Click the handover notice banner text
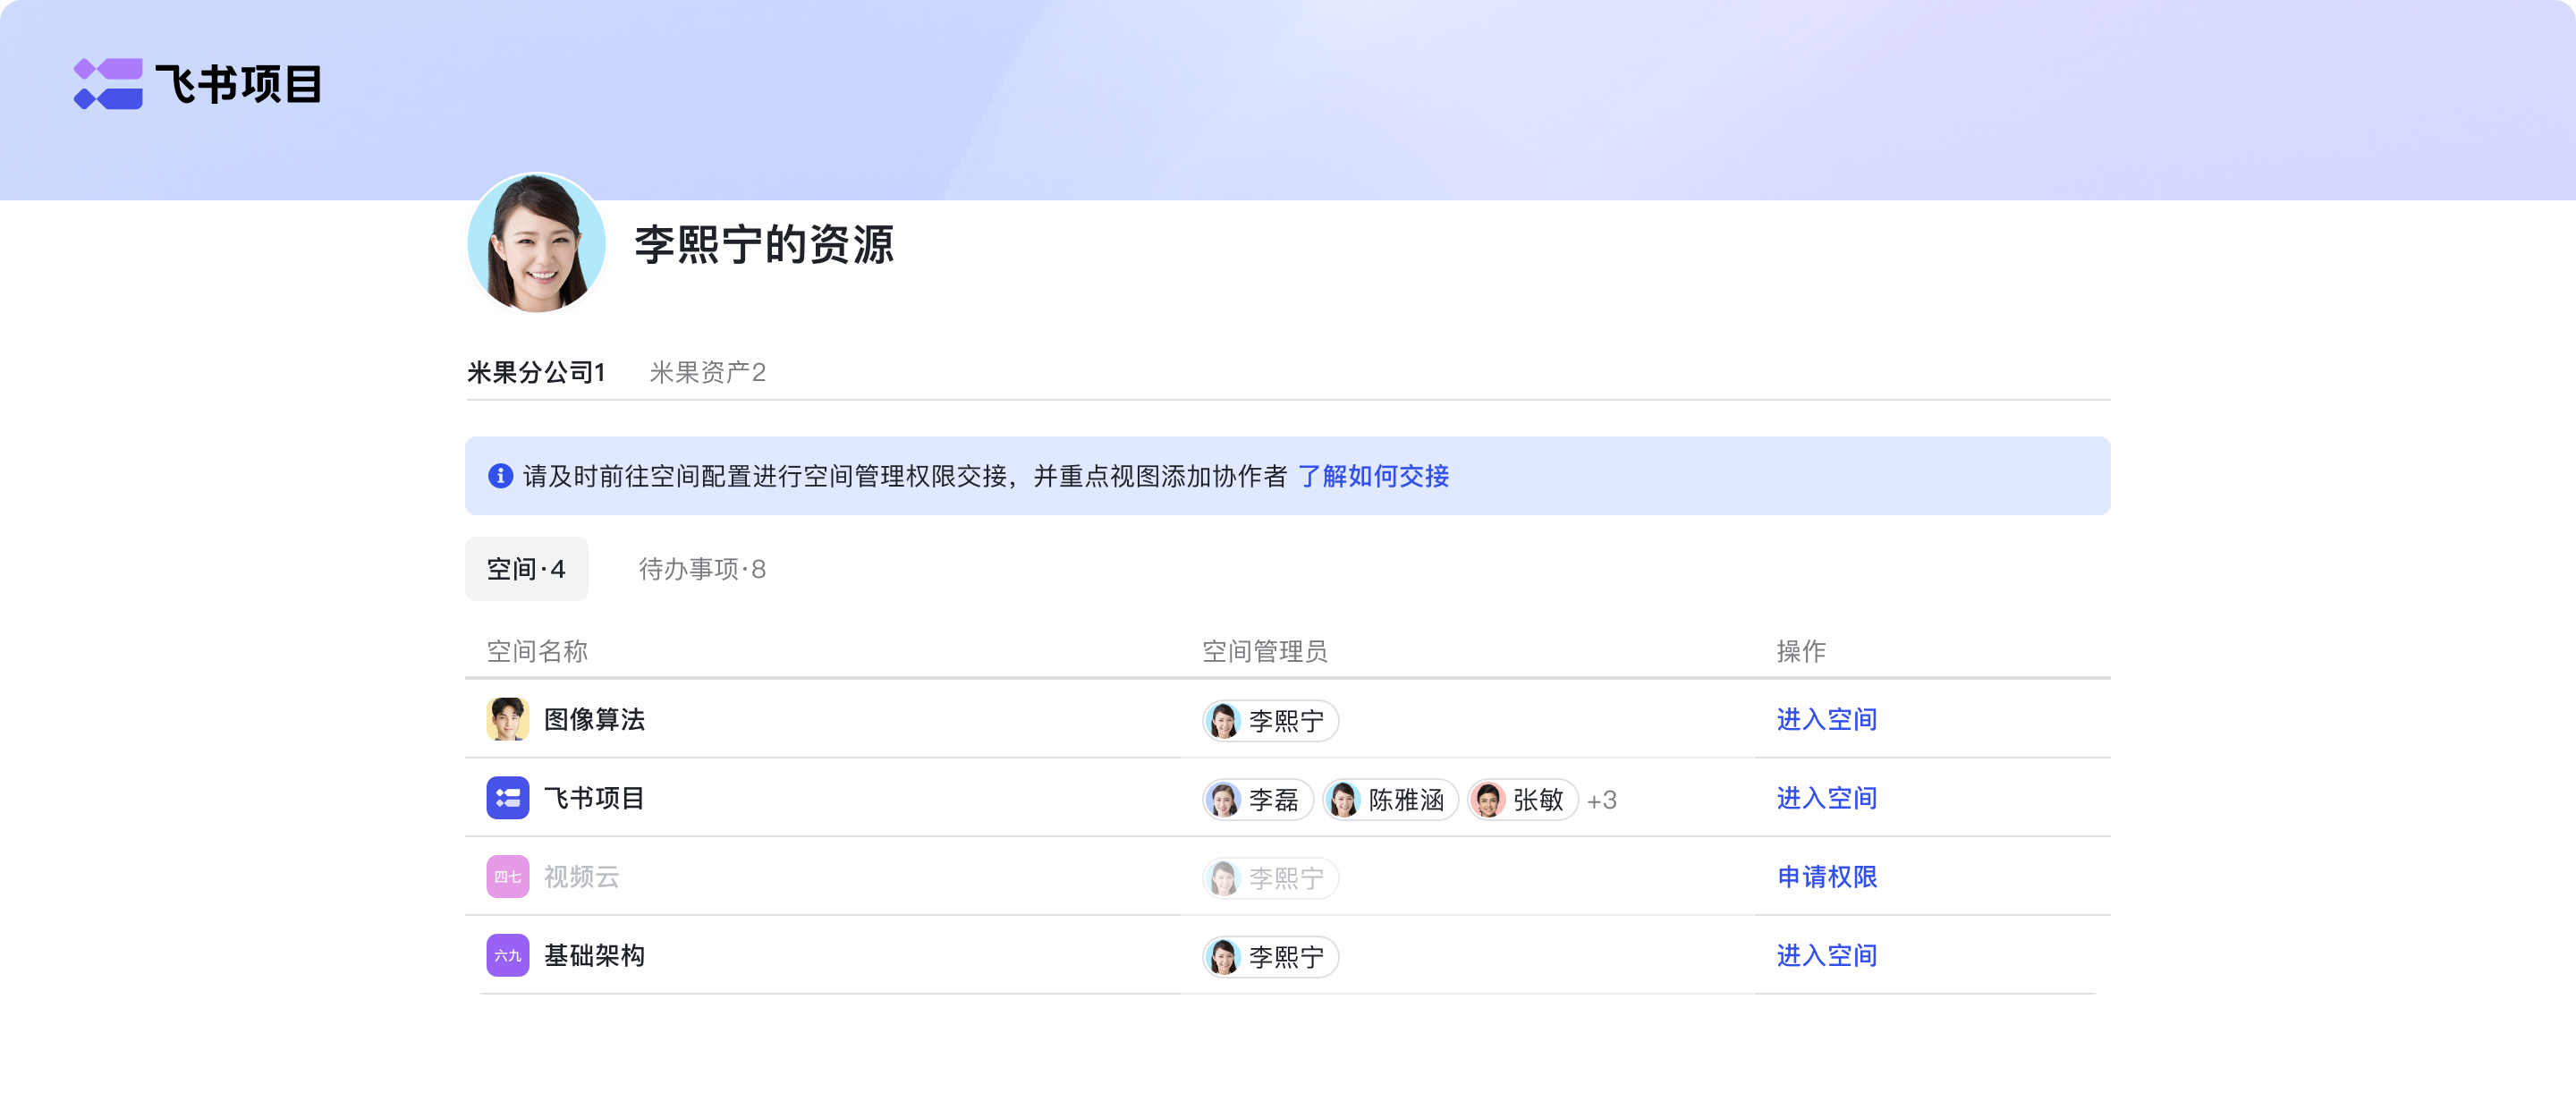 click(x=905, y=476)
